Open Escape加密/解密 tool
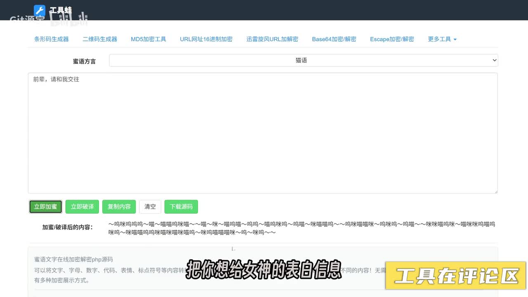528x297 pixels. pyautogui.click(x=392, y=39)
